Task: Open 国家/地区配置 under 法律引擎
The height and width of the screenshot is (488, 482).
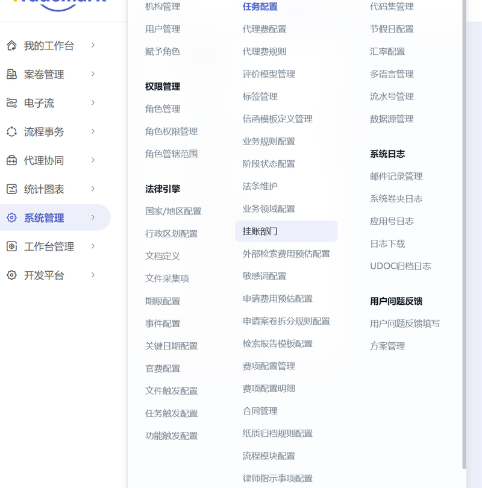Action: coord(173,211)
